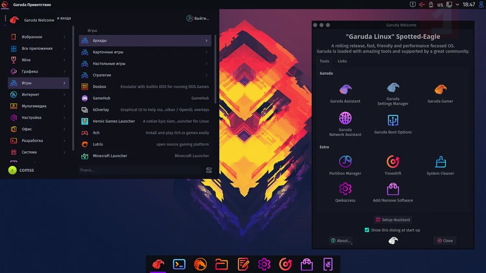486x273 pixels.
Task: Click us keyboard layout indicator
Action: (440, 5)
